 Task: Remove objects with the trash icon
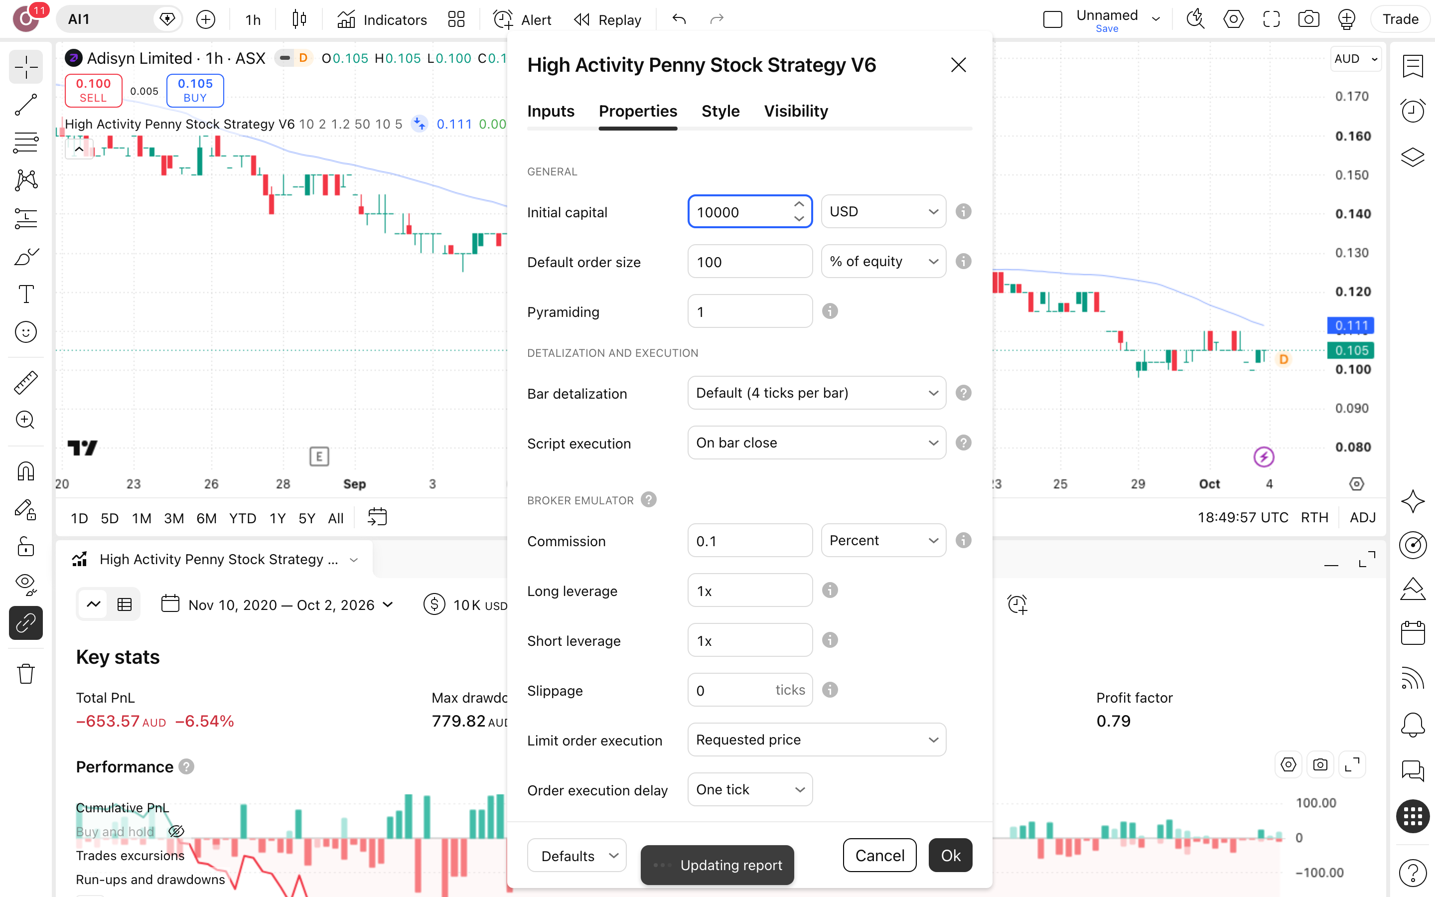[x=25, y=674]
